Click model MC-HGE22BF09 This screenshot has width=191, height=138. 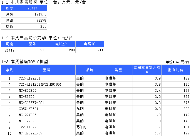coord(31,133)
